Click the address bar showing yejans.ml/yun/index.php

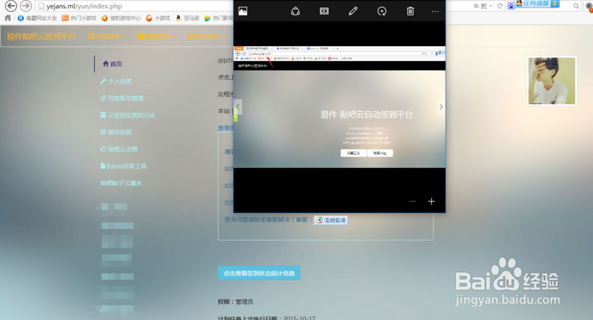point(134,6)
